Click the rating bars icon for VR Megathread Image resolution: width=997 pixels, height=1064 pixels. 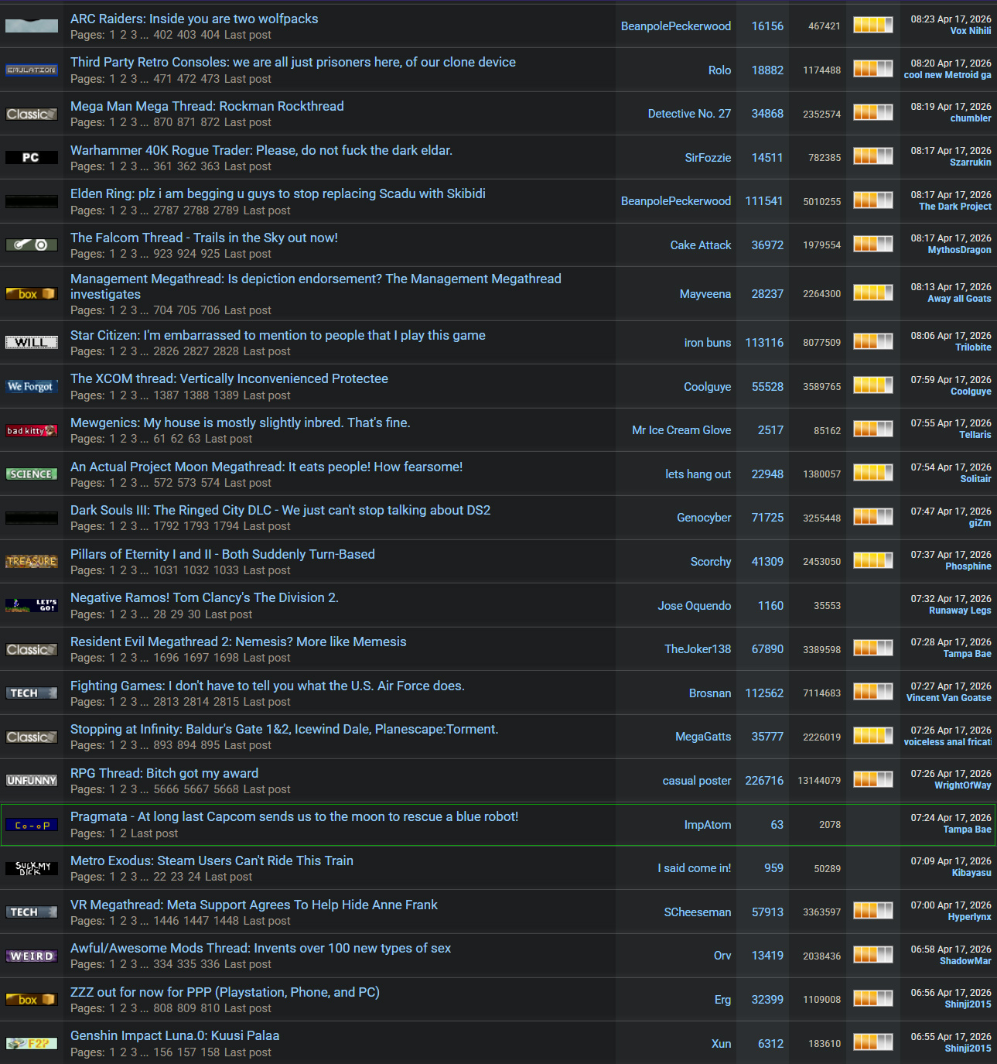click(x=873, y=911)
